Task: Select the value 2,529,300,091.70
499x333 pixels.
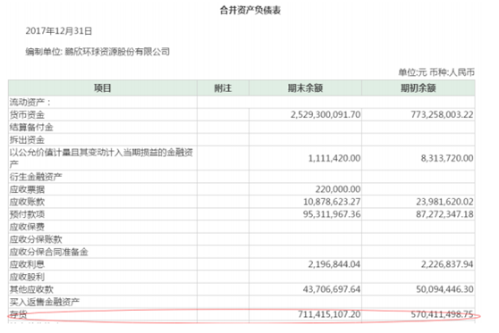Action: click(x=326, y=114)
